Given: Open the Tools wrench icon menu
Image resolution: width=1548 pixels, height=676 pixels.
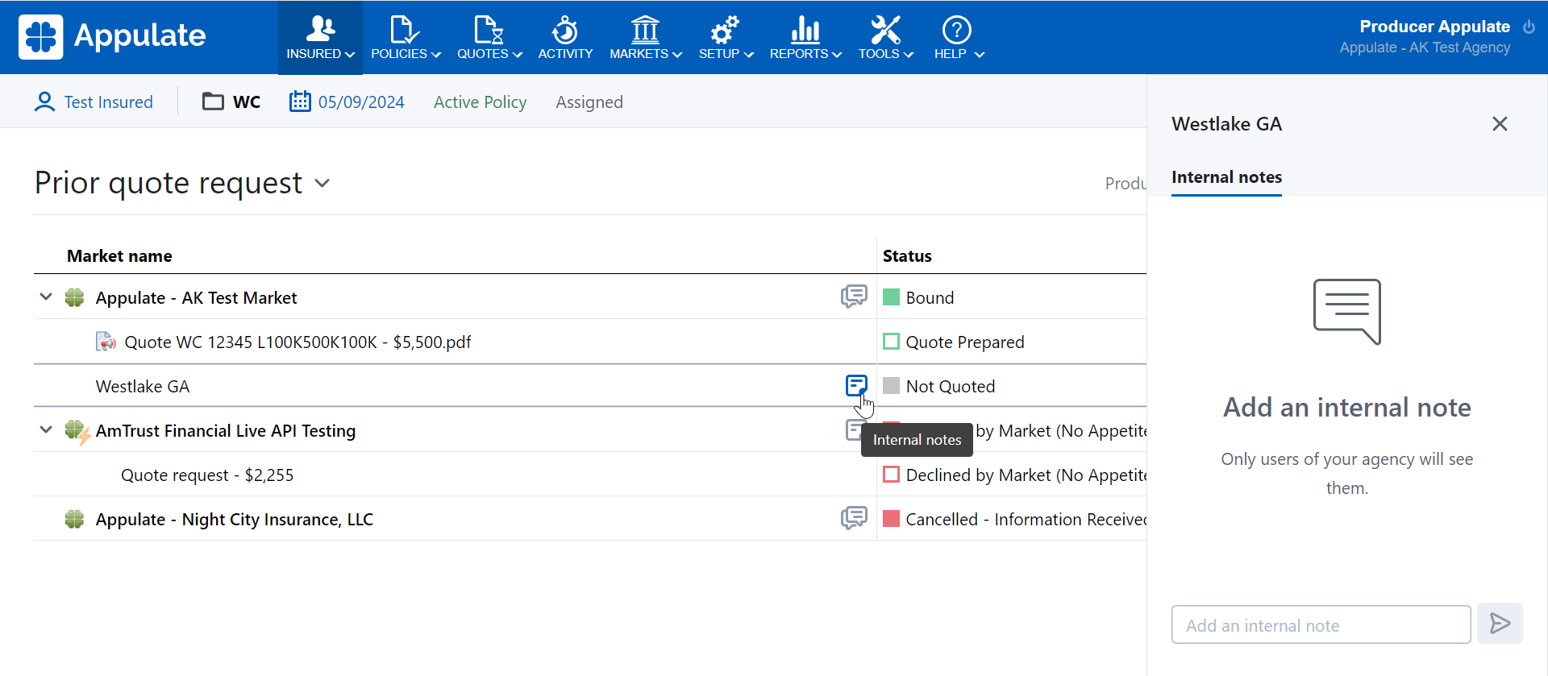Looking at the screenshot, I should (x=884, y=31).
